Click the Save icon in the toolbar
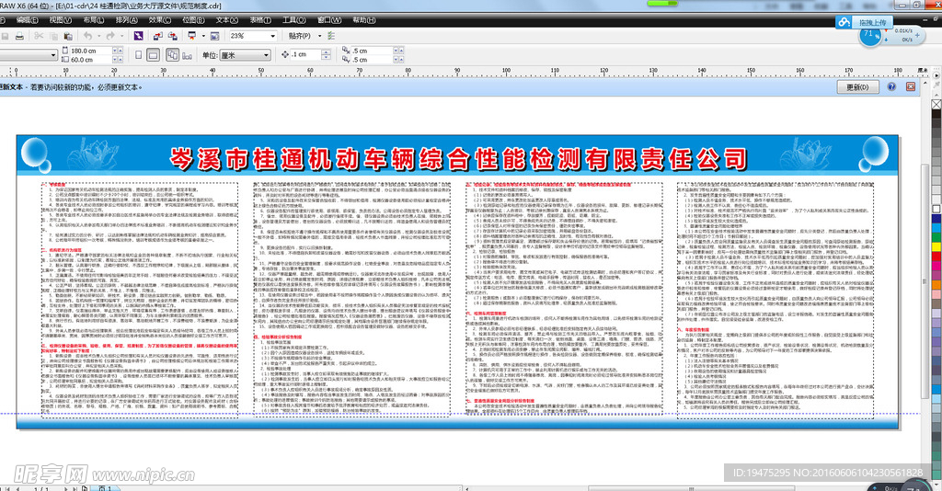942x491 pixels. pyautogui.click(x=5, y=36)
